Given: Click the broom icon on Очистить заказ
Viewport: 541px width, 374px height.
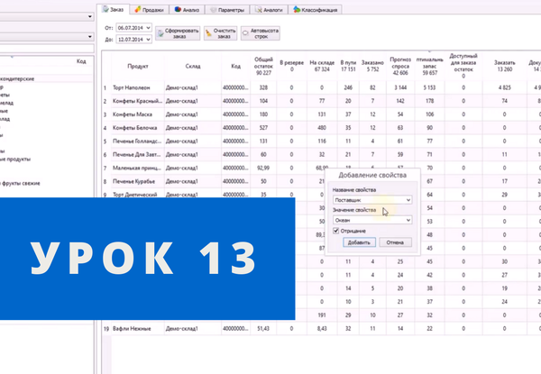Looking at the screenshot, I should [208, 33].
